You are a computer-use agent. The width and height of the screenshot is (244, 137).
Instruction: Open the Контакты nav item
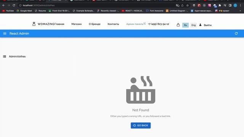click(x=113, y=24)
